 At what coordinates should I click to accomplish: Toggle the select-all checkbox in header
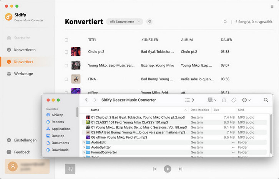66,40
